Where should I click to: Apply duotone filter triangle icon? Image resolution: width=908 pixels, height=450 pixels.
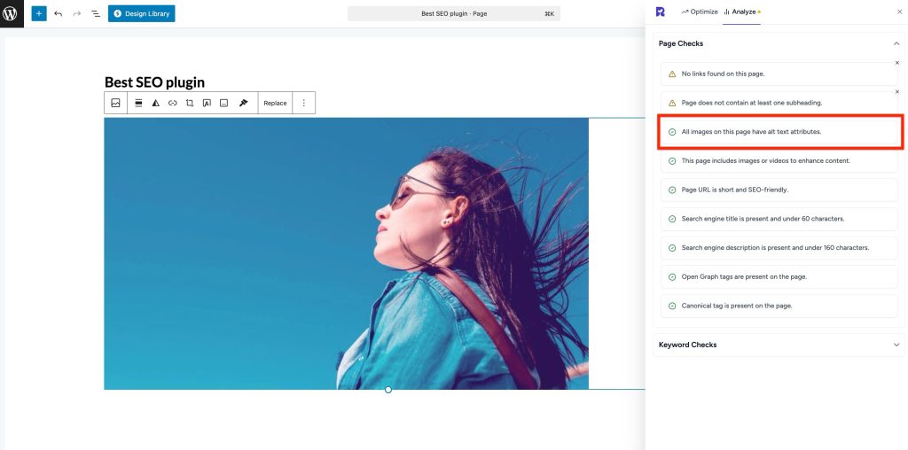pyautogui.click(x=155, y=103)
